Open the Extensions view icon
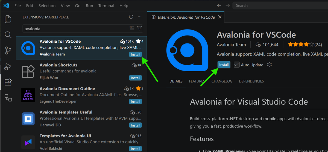This screenshot has height=152, width=328. (8, 82)
